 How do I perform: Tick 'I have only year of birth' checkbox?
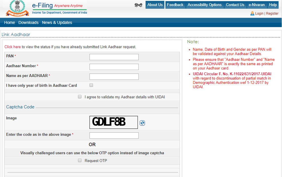(x=91, y=85)
